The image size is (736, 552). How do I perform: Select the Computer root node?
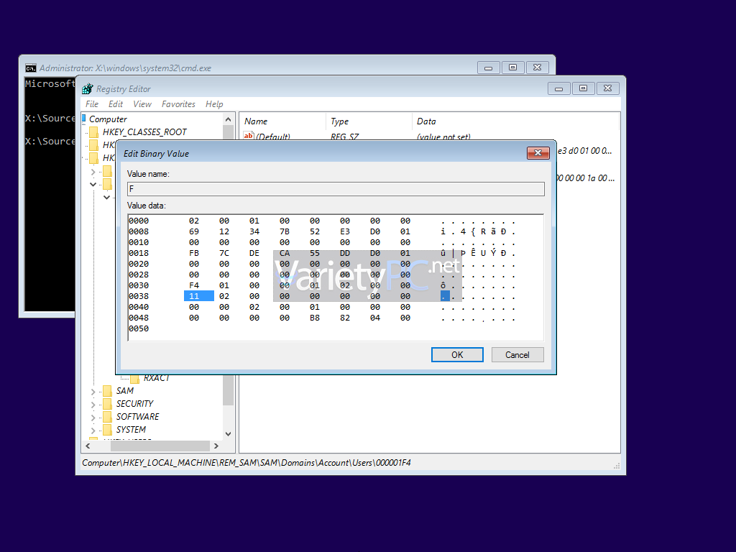pyautogui.click(x=108, y=119)
